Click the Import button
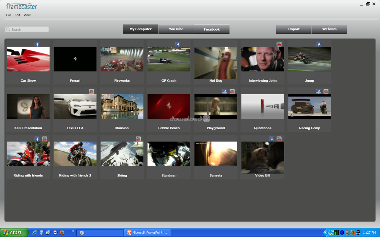This screenshot has height=237, width=380. [x=294, y=29]
